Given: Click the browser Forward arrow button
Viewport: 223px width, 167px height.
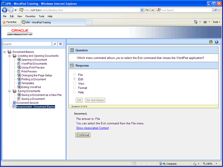Looking at the screenshot, I should tap(11, 10).
